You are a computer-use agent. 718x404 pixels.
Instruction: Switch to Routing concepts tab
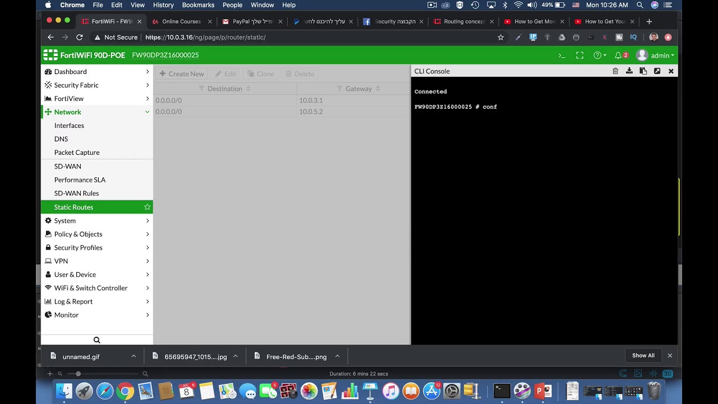tap(463, 21)
